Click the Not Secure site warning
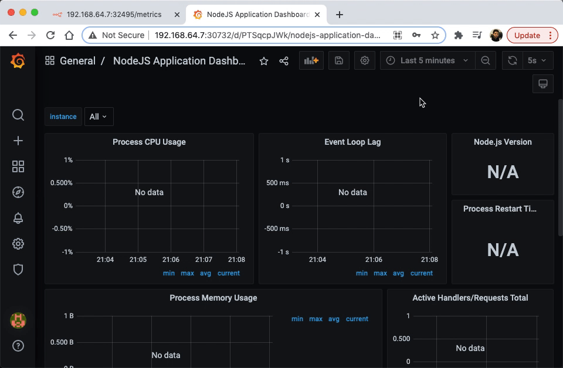 116,35
